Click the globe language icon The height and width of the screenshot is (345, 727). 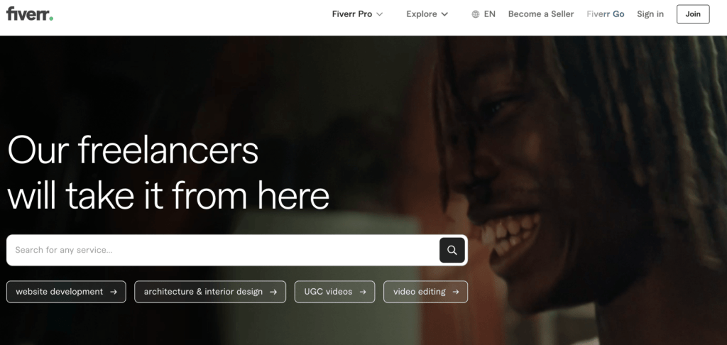[475, 14]
